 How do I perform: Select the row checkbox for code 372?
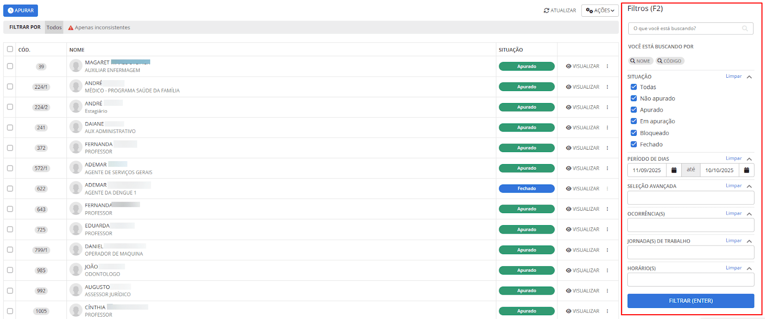pyautogui.click(x=10, y=148)
